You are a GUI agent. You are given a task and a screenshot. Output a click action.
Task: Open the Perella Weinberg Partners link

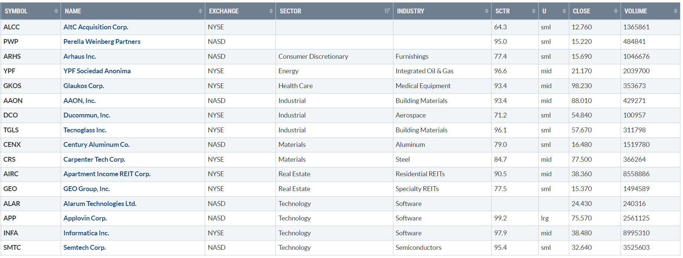click(x=102, y=42)
